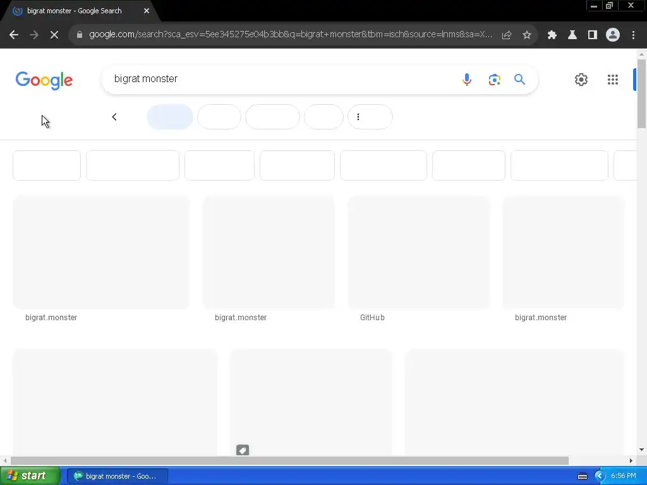
Task: Click the address bar URL
Action: (291, 35)
